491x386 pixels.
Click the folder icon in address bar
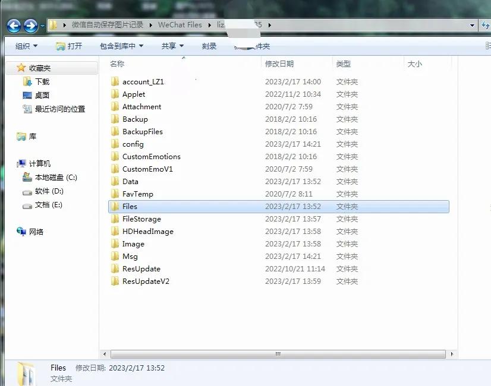tap(53, 25)
